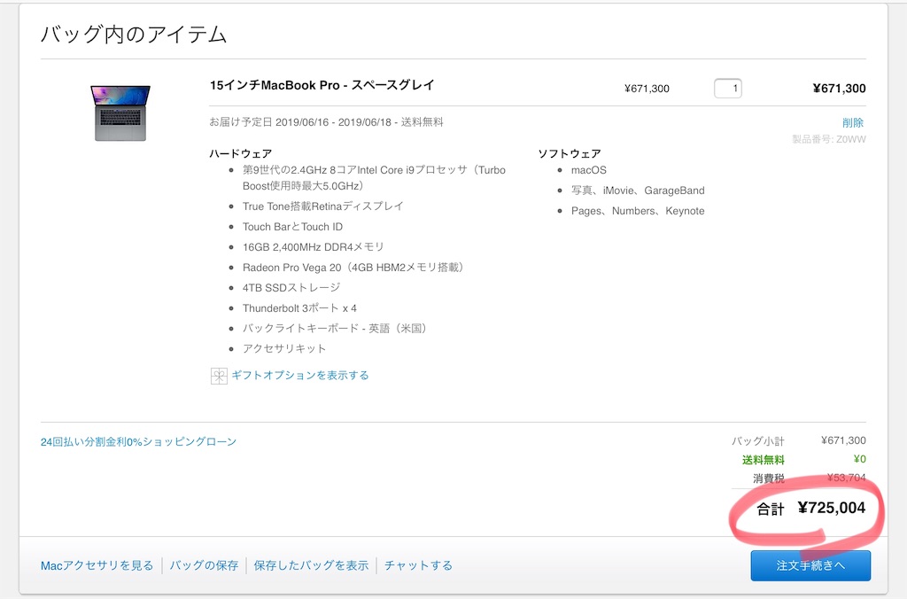Click the Thunderbolt 3ポート x 4 line
Screen dimensions: 907x599
point(299,307)
